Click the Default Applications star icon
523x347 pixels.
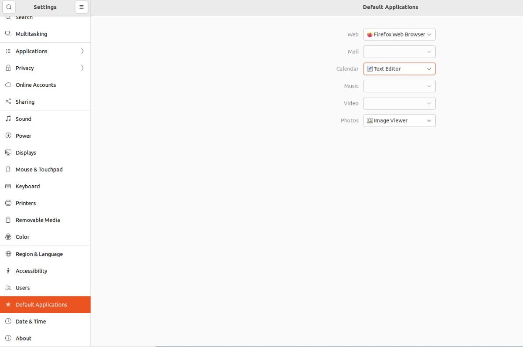[x=8, y=305]
